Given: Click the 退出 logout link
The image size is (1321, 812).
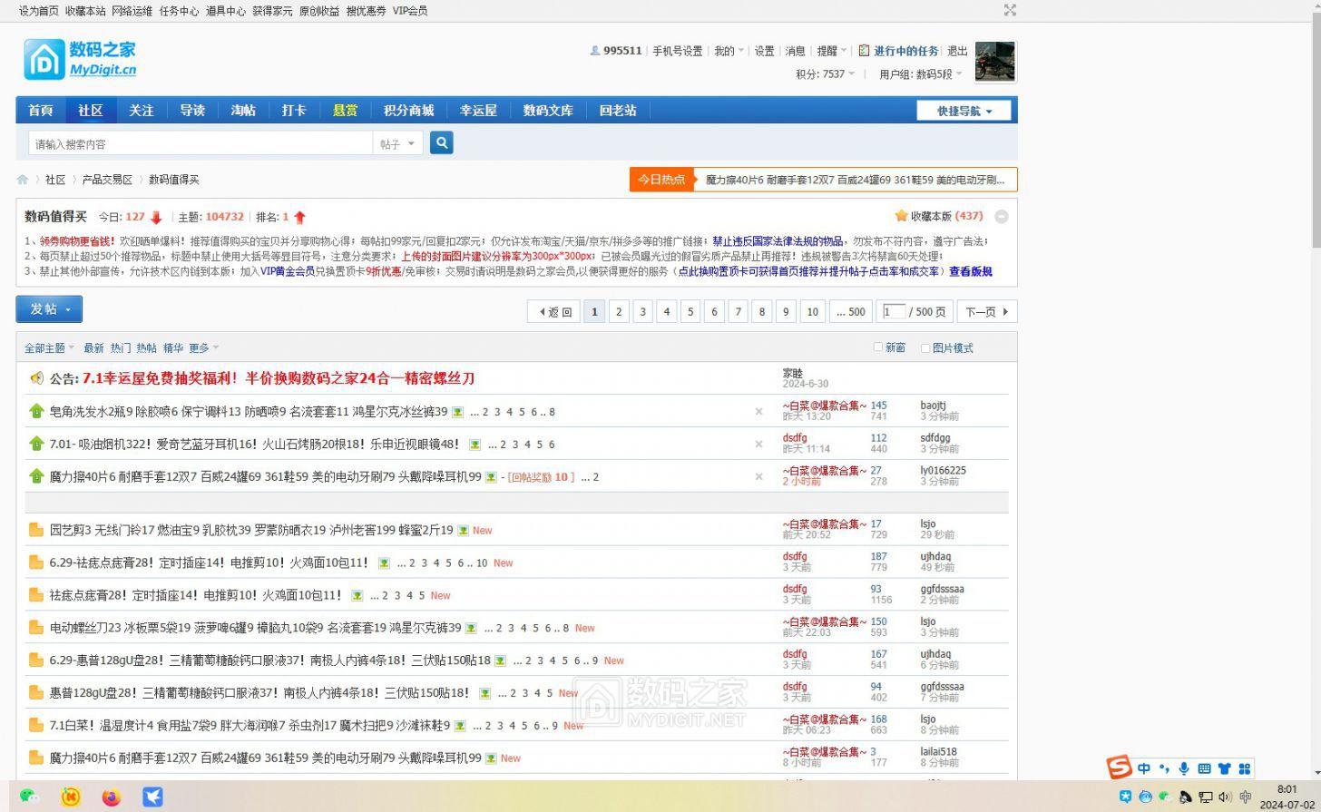Looking at the screenshot, I should pyautogui.click(x=957, y=51).
